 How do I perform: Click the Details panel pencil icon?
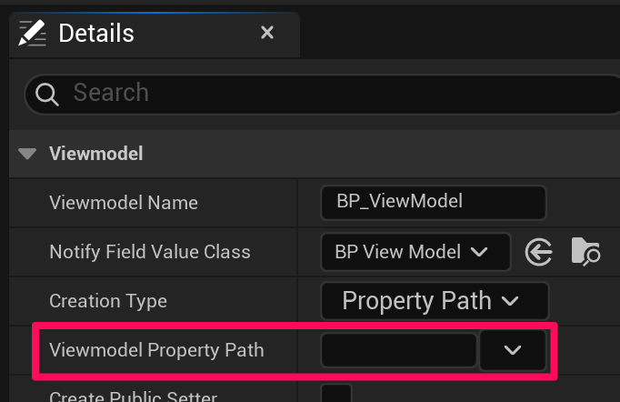tap(32, 34)
